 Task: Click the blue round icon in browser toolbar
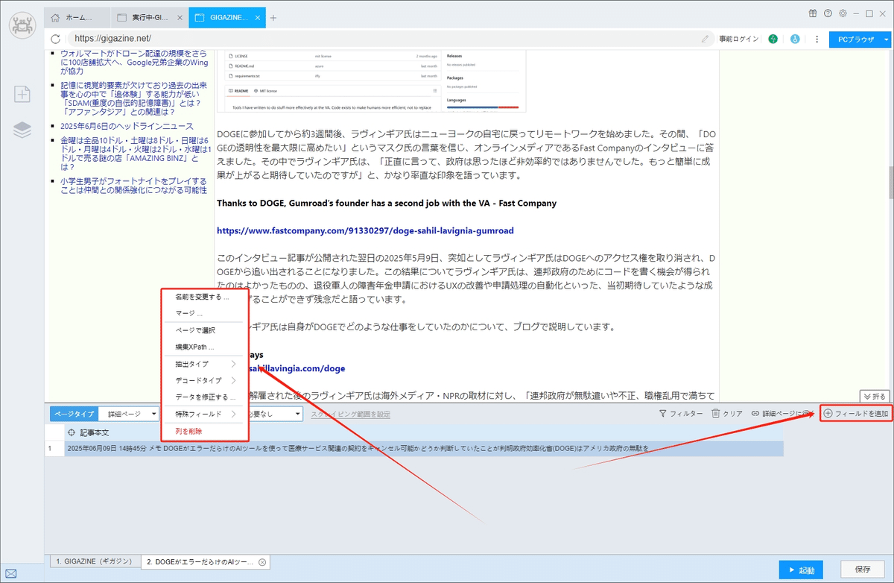[x=795, y=39]
